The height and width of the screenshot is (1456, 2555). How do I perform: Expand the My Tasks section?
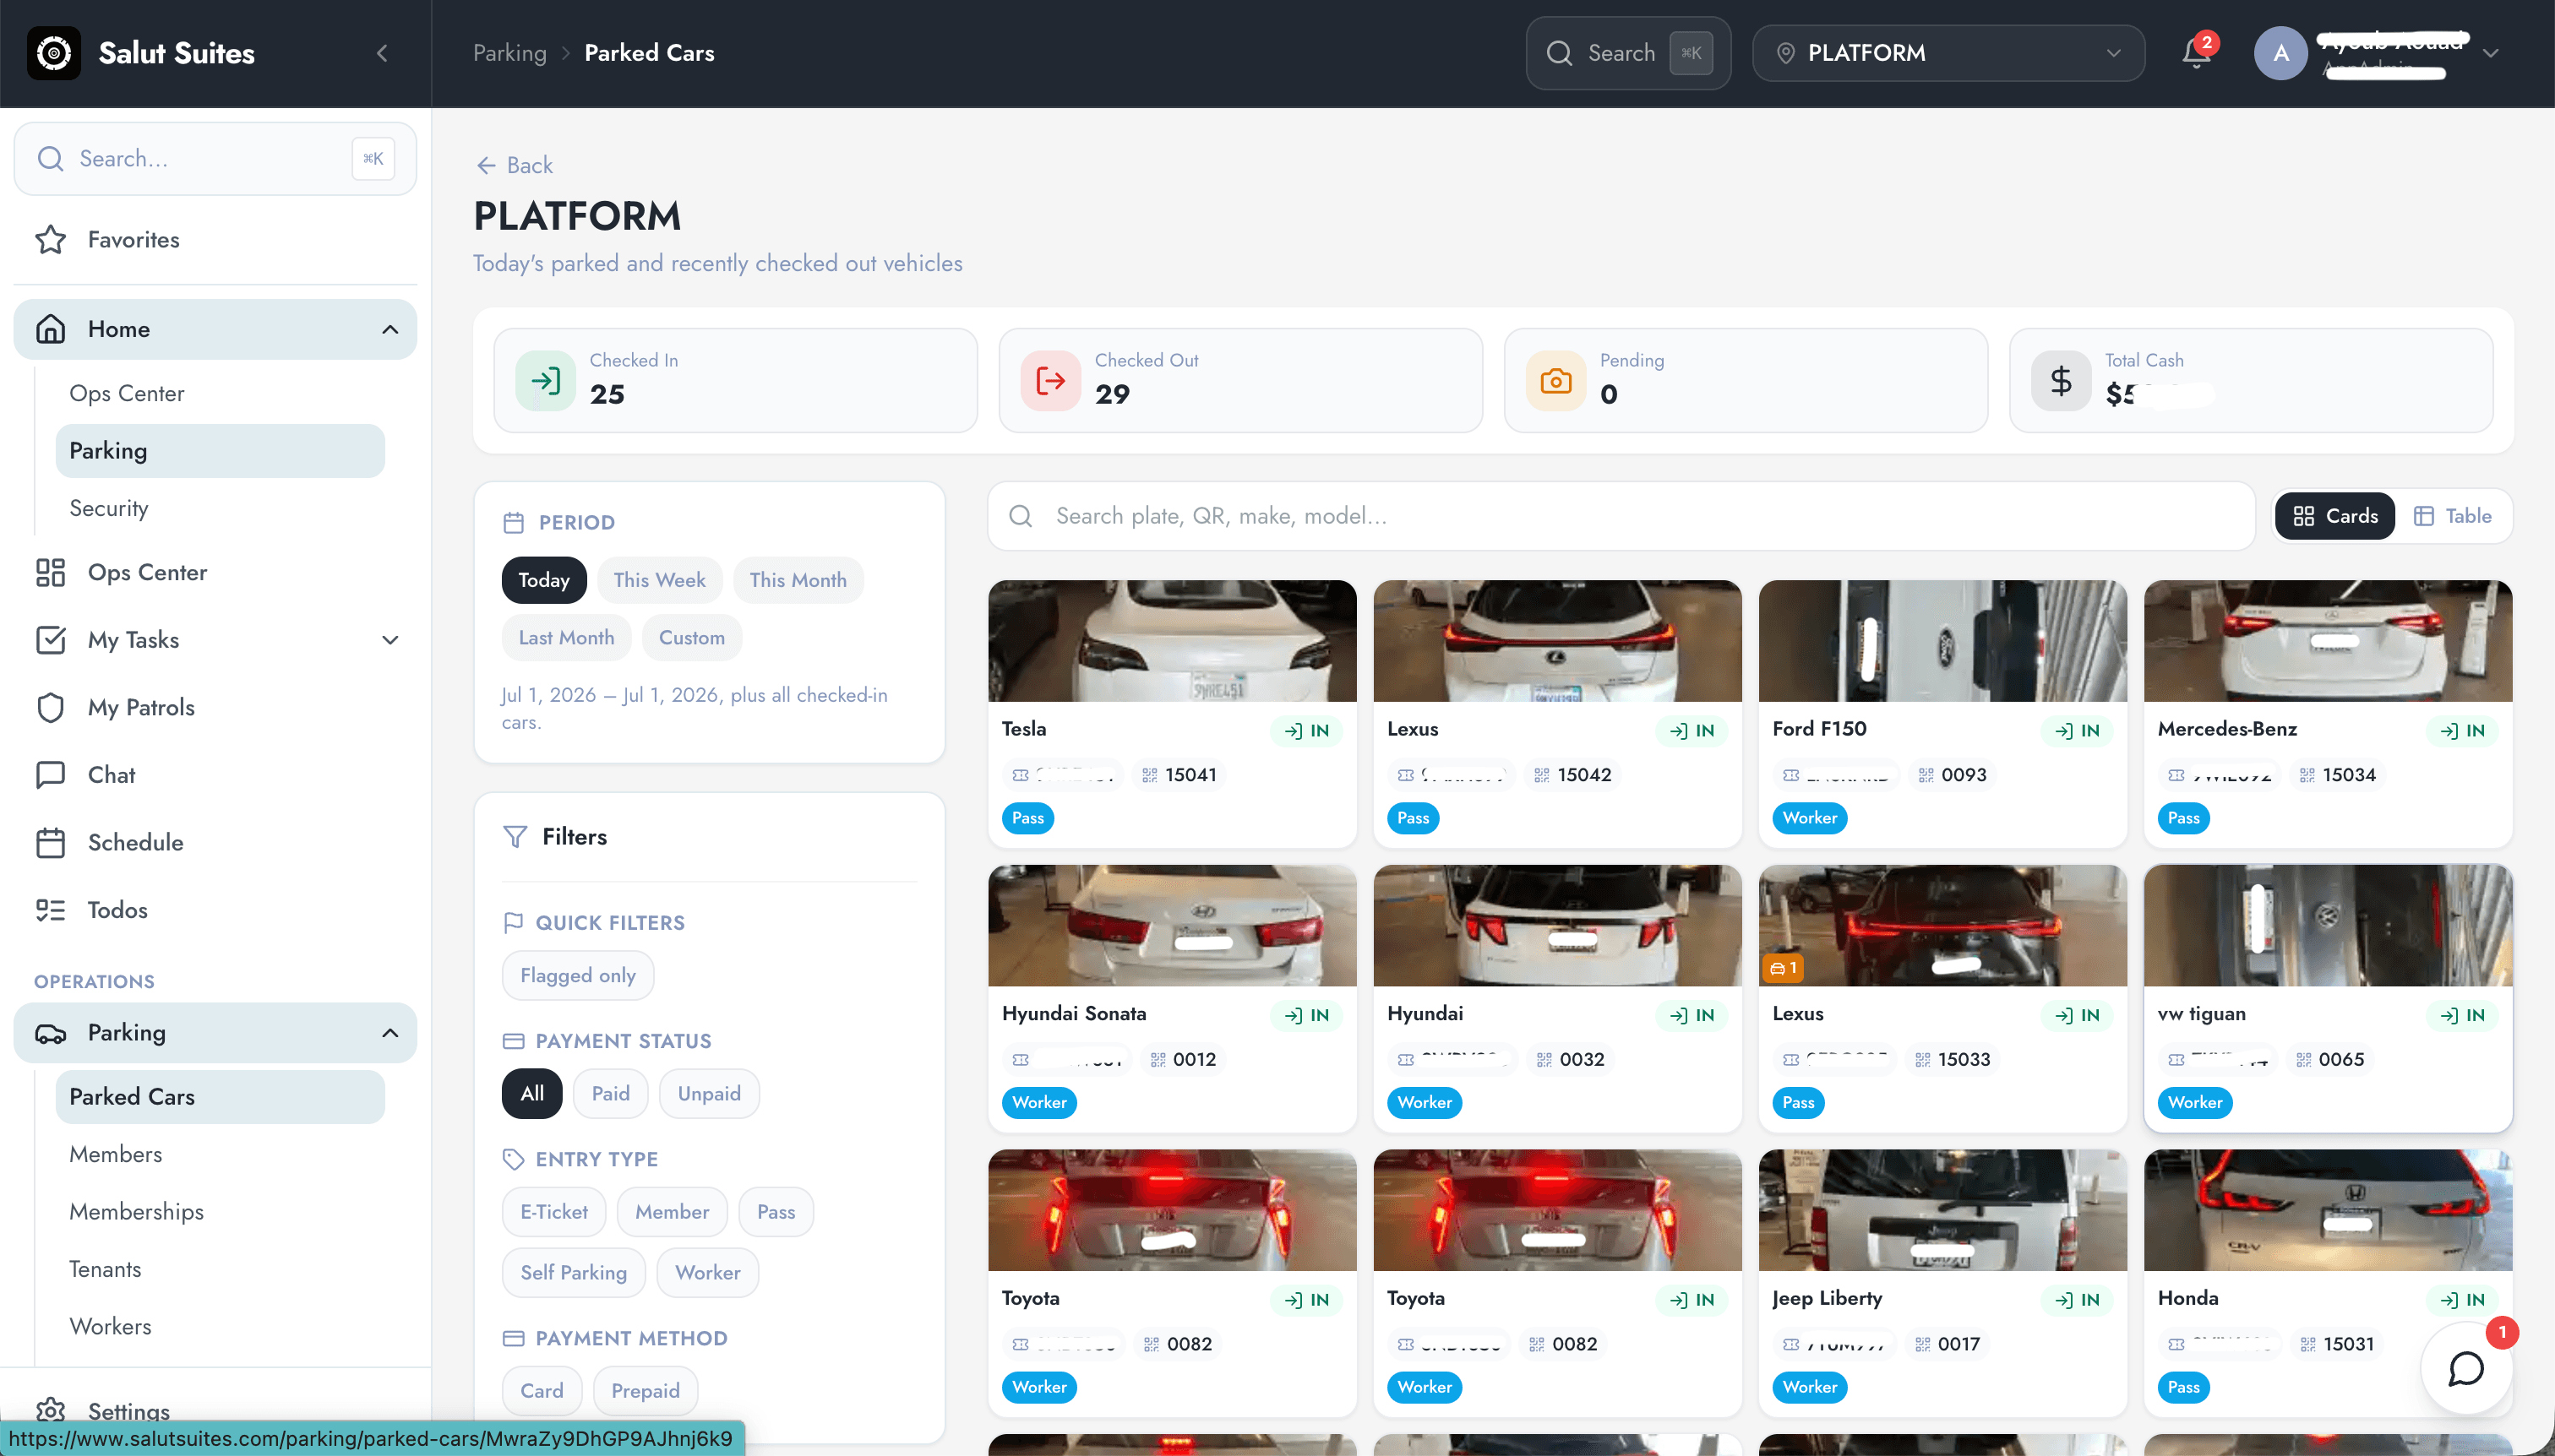(390, 640)
